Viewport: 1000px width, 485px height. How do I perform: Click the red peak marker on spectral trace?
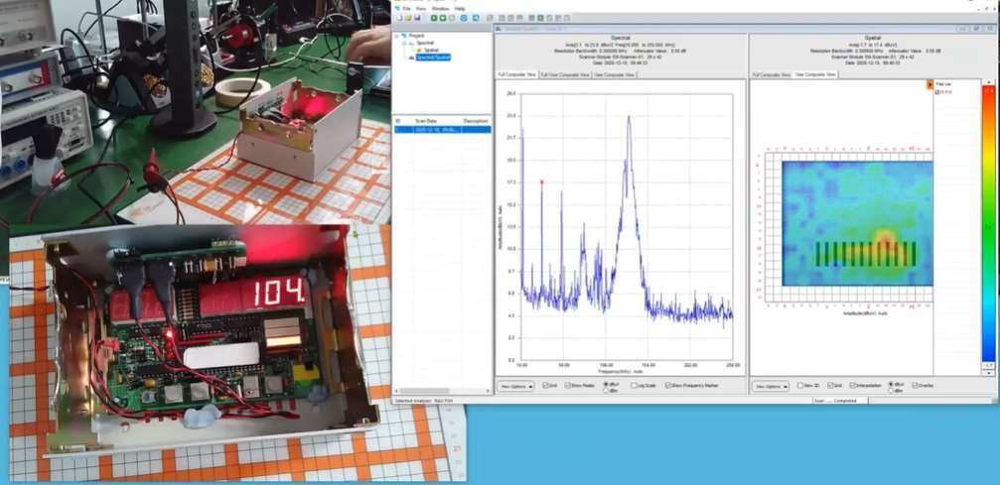coord(541,182)
